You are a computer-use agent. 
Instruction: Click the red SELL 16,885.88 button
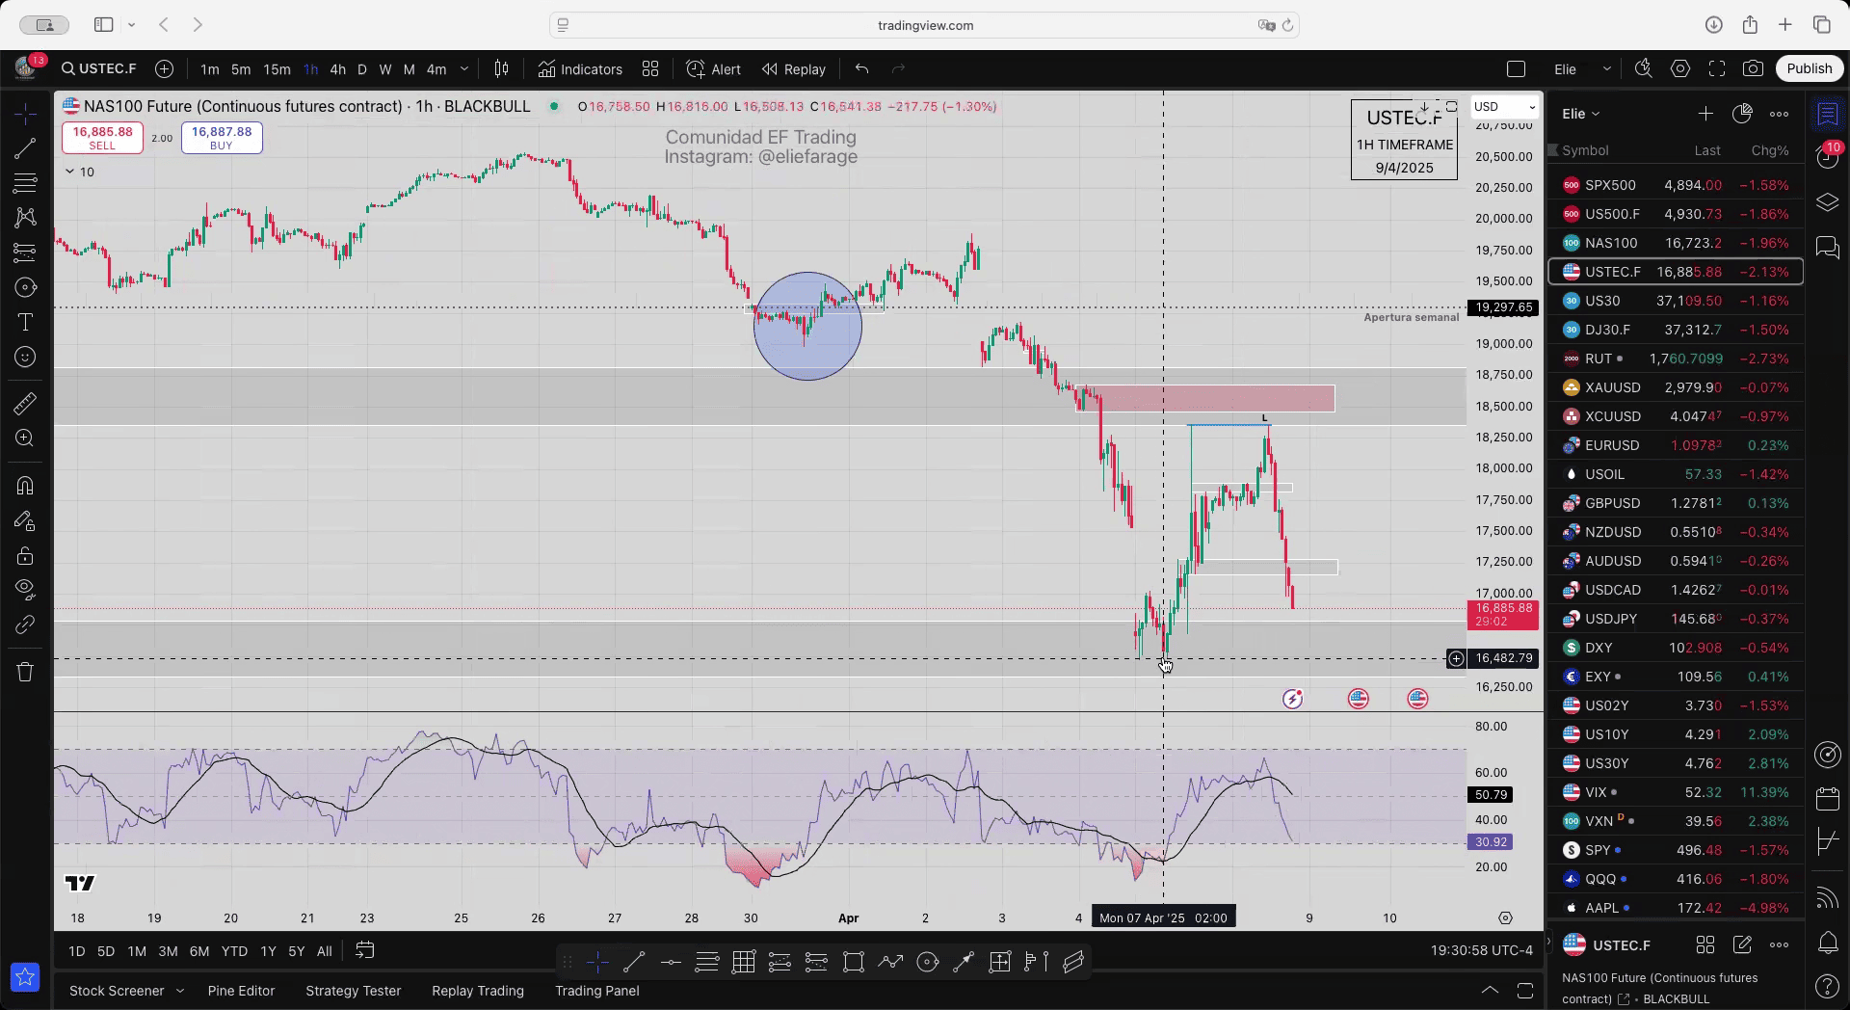coord(102,138)
